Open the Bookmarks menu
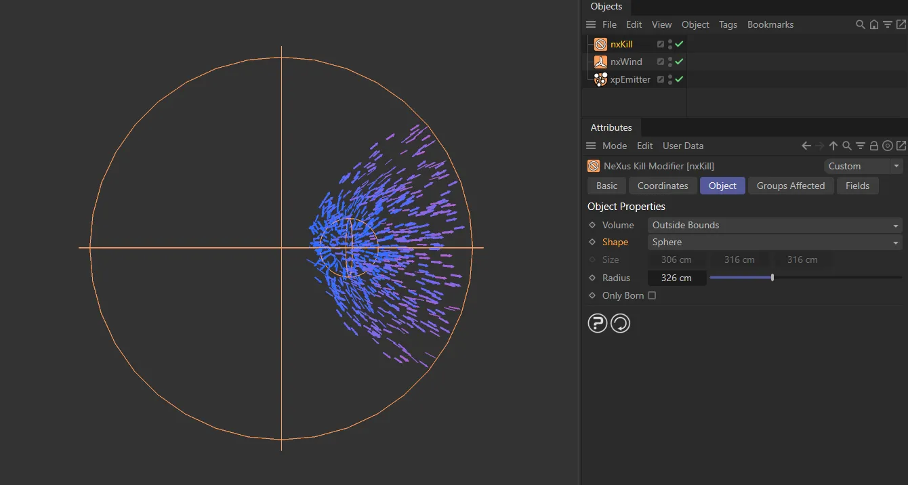The height and width of the screenshot is (485, 908). (x=770, y=24)
